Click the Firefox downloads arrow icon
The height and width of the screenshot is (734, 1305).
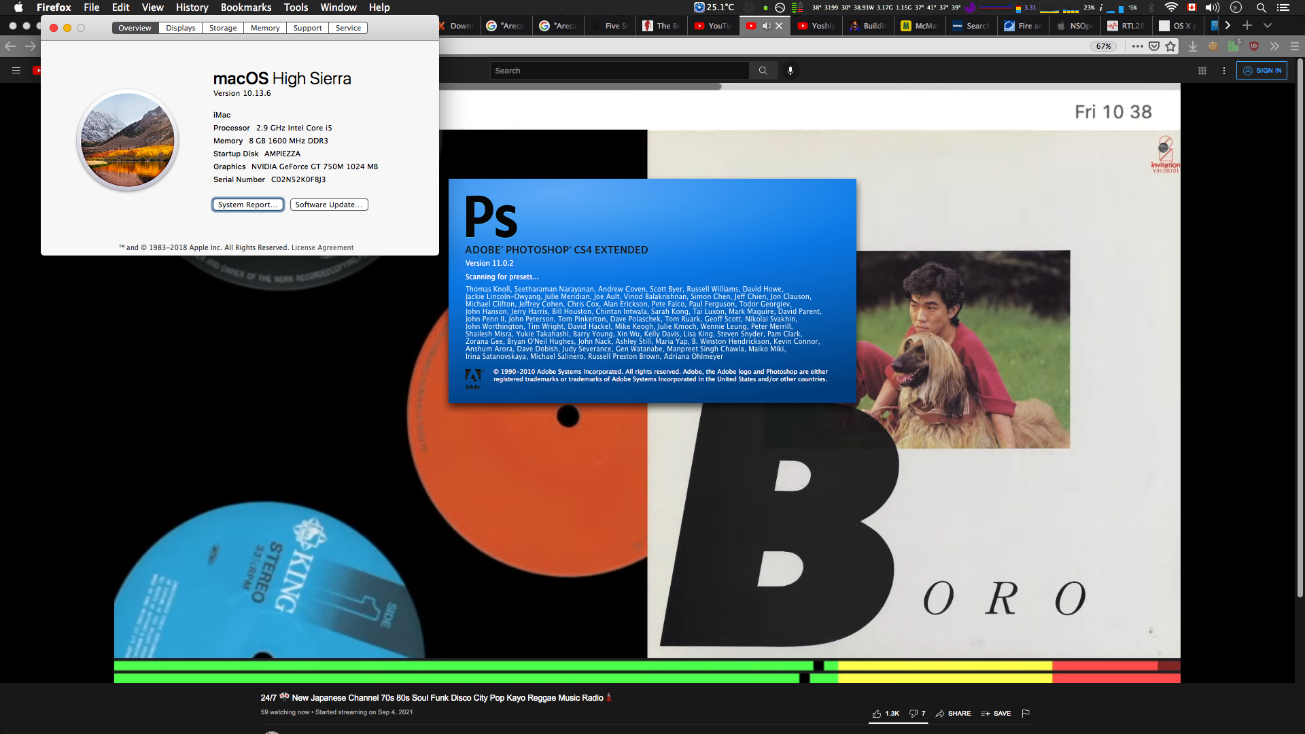pos(1192,46)
